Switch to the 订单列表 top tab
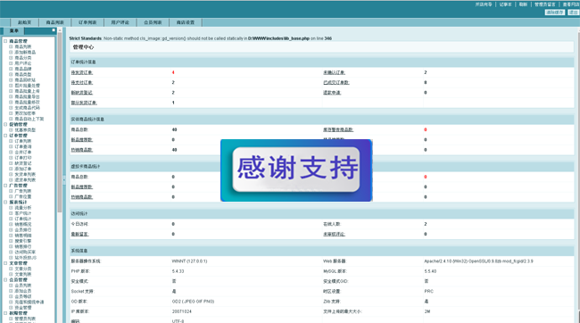This screenshot has width=580, height=323. click(x=87, y=22)
